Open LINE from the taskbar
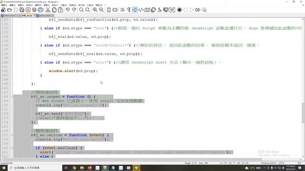This screenshot has height=171, width=305. point(136,168)
